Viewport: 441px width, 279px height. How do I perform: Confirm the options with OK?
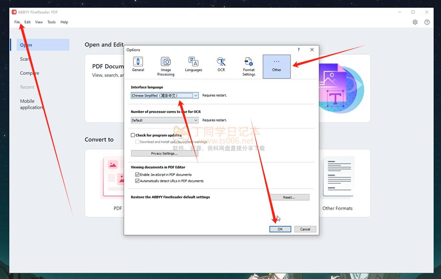point(280,229)
